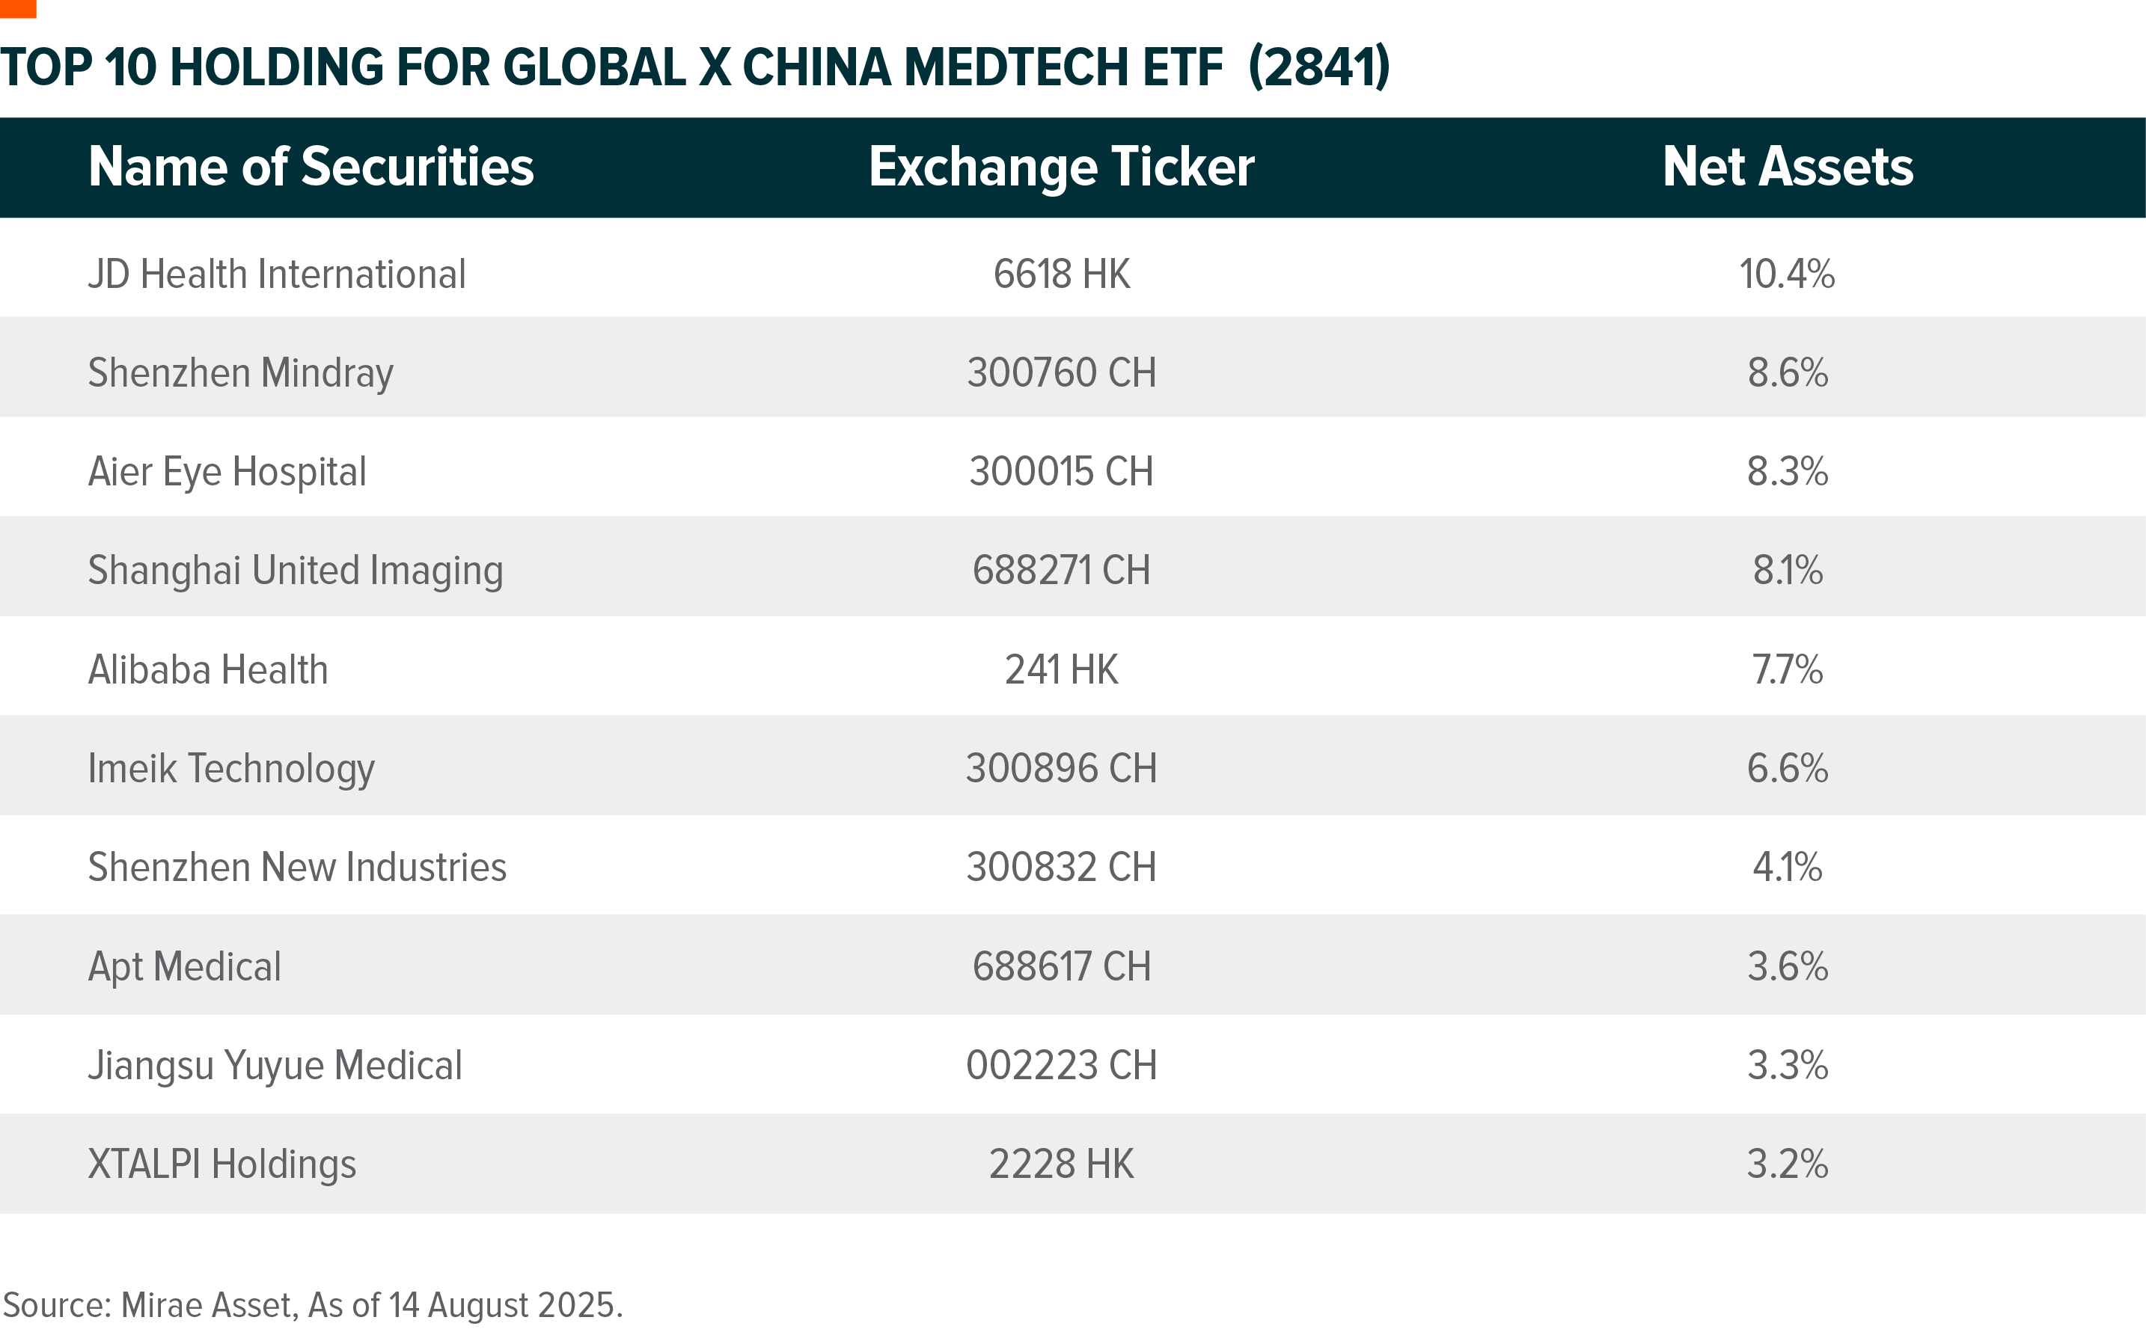Screen dimensions: 2146x1329
Task: Click the Shenzhen New Industries name
Action: pyautogui.click(x=297, y=868)
